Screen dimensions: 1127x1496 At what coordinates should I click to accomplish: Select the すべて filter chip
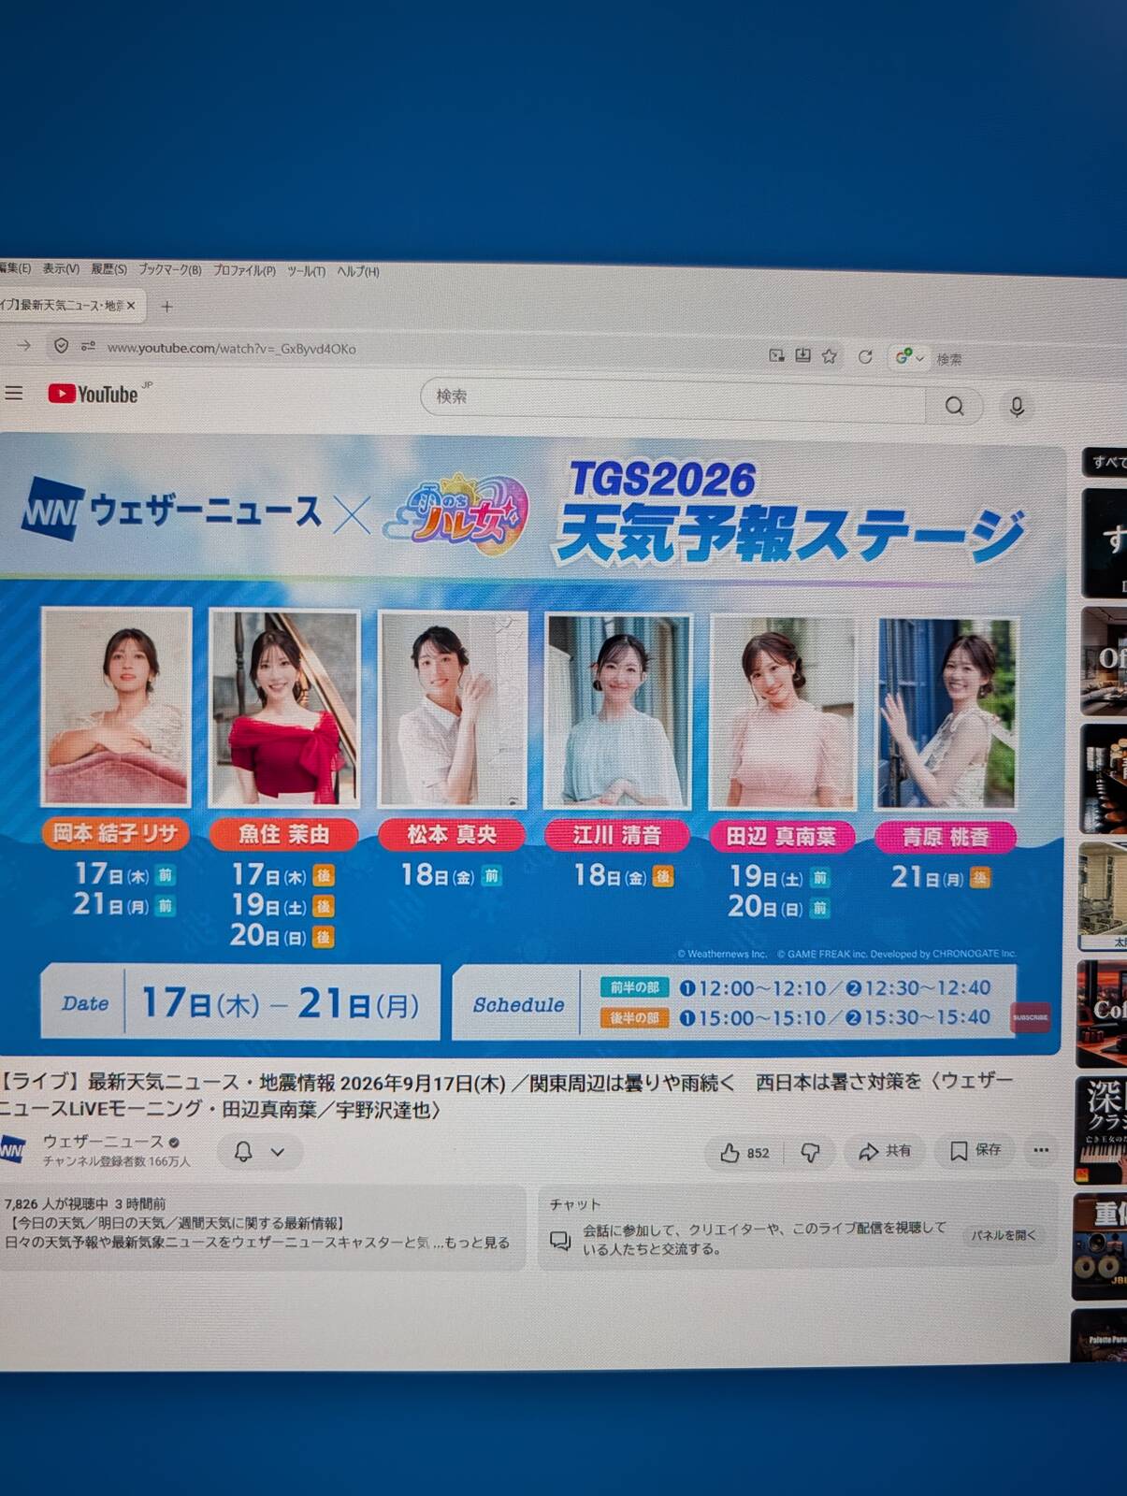tap(1107, 462)
